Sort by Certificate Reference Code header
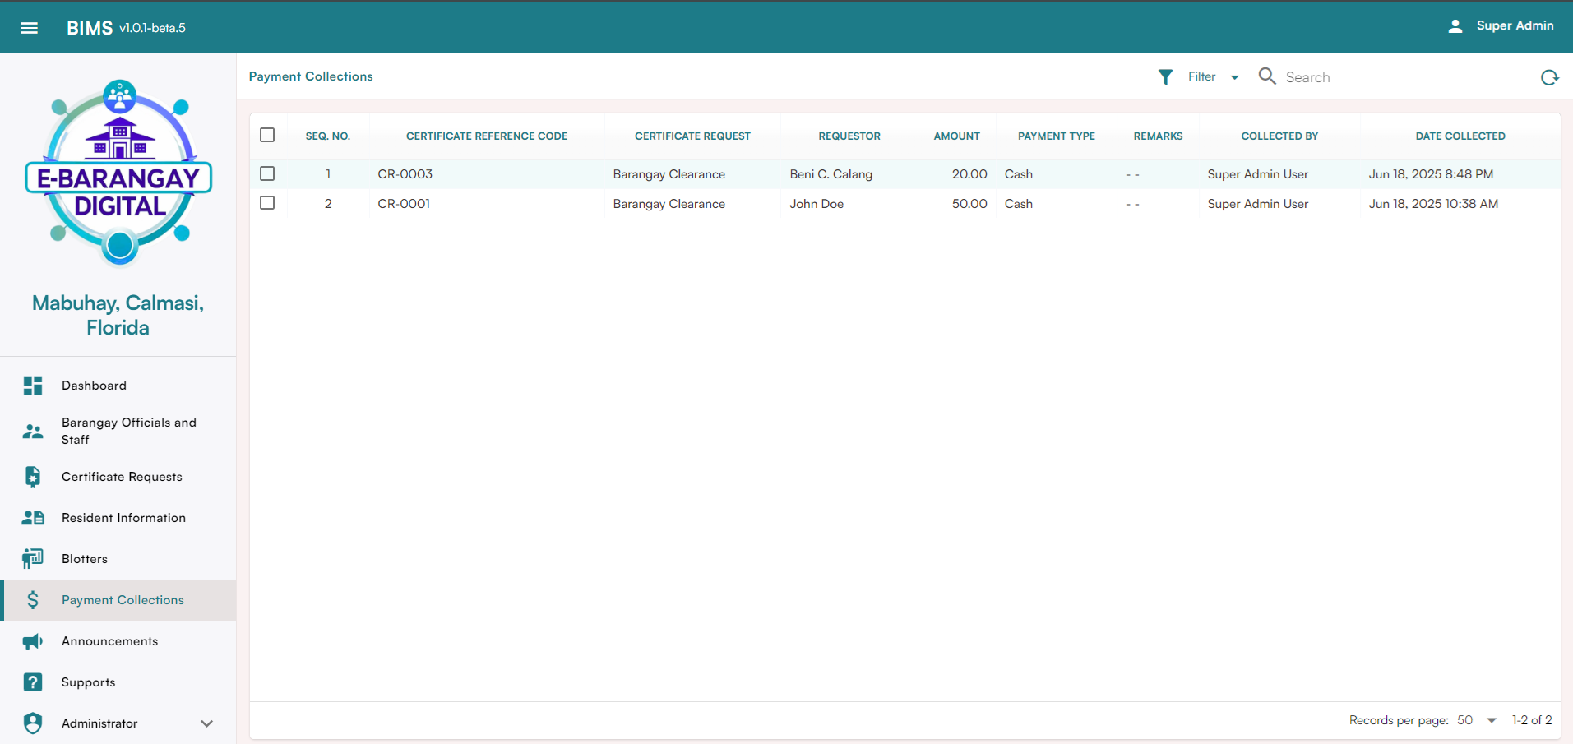 click(487, 136)
